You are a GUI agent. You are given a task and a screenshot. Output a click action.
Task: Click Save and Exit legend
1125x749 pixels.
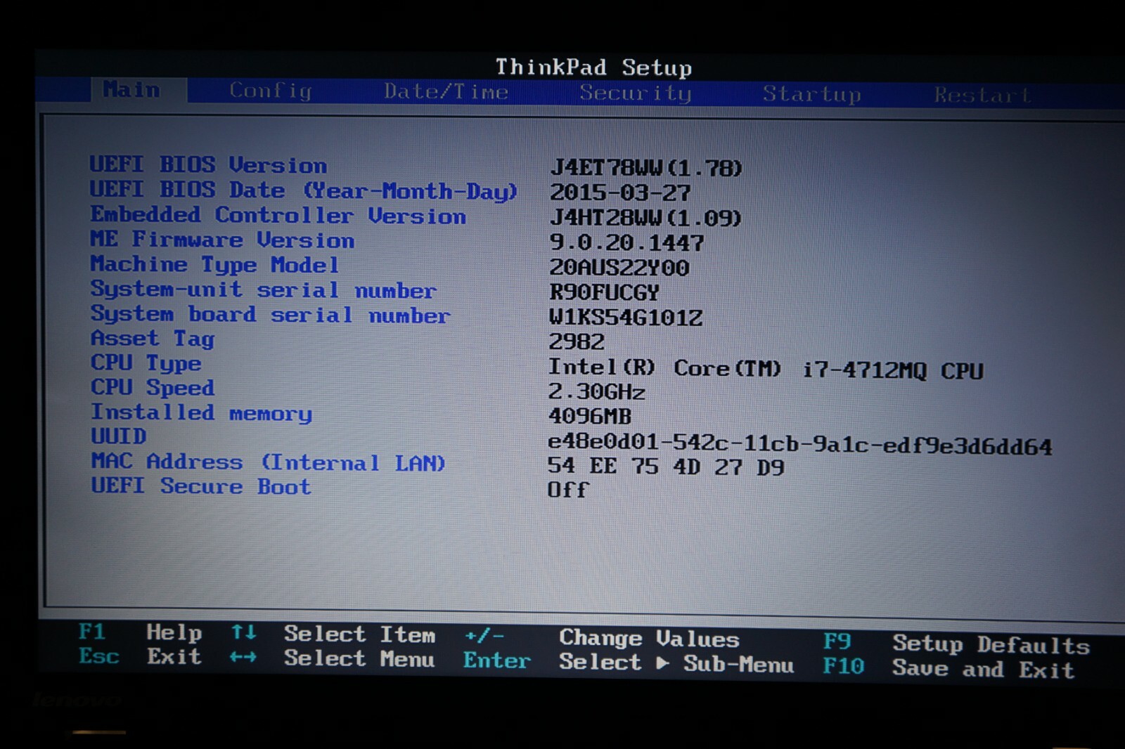(984, 669)
